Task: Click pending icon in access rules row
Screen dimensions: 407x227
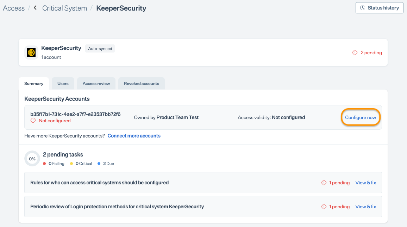Action: pos(324,183)
